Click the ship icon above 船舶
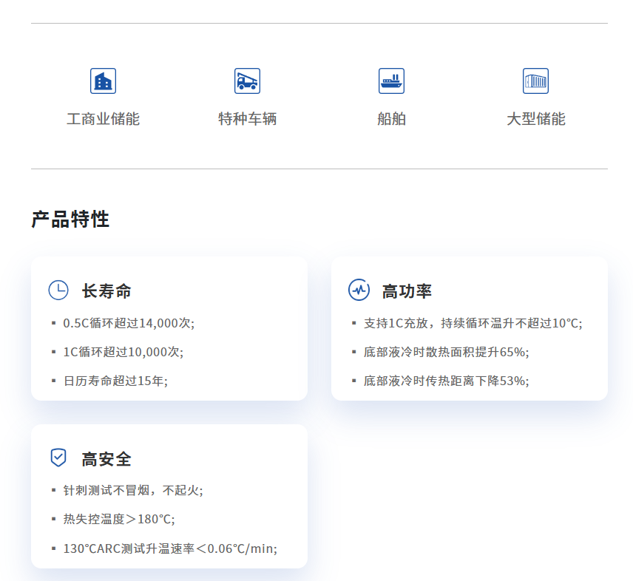633x581 pixels. coord(391,81)
